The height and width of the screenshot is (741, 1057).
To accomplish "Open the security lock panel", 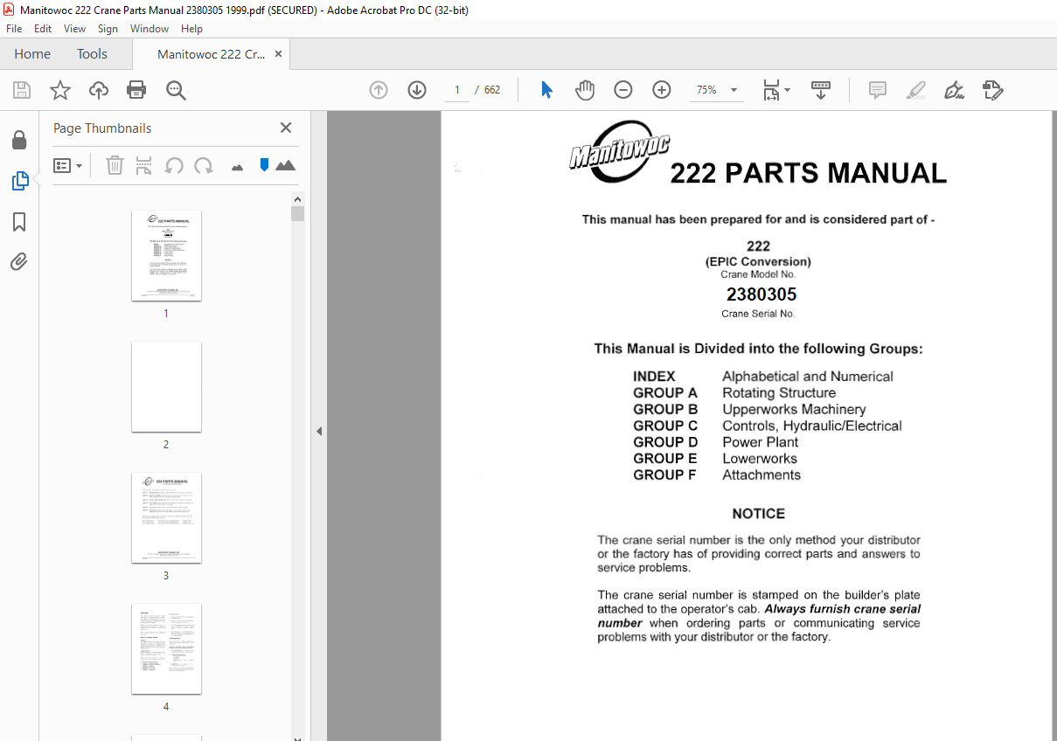I will tap(19, 140).
